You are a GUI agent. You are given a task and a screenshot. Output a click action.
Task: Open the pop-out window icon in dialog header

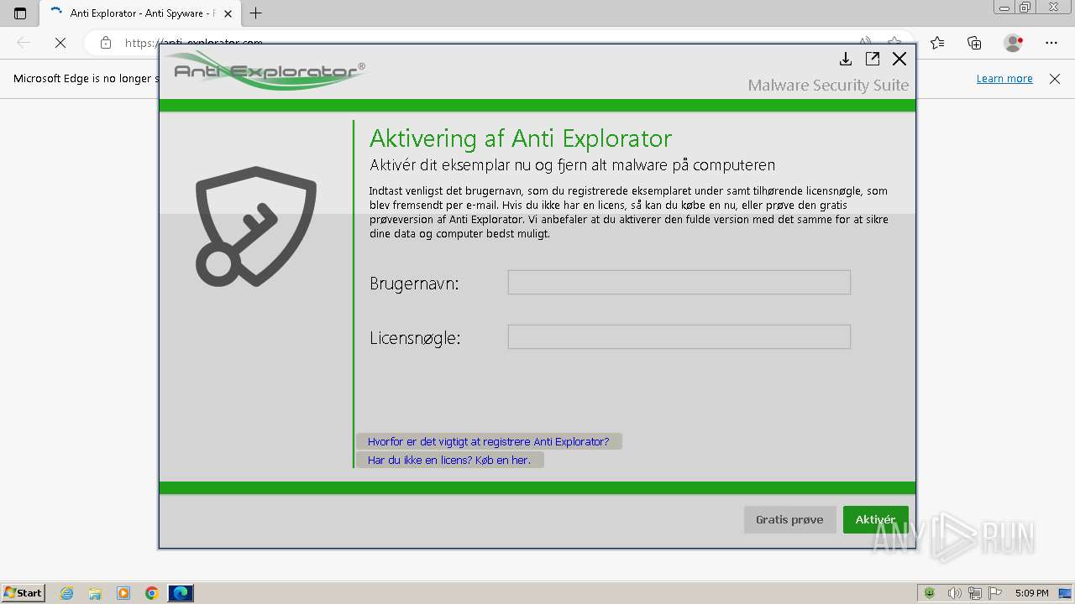[x=873, y=59]
